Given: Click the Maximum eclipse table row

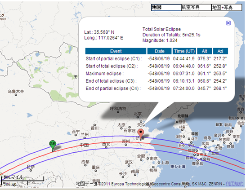Looking at the screenshot, I should coord(157,74).
